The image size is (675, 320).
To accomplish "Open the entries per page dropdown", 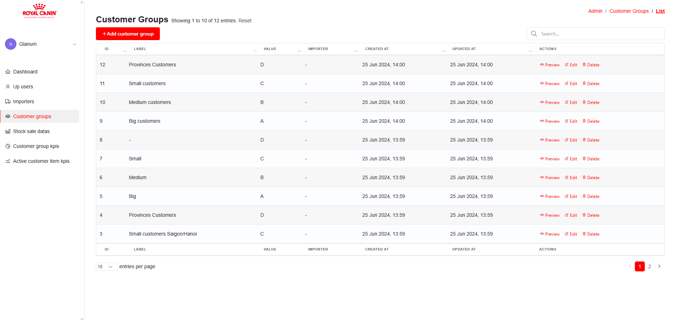I will (x=107, y=267).
